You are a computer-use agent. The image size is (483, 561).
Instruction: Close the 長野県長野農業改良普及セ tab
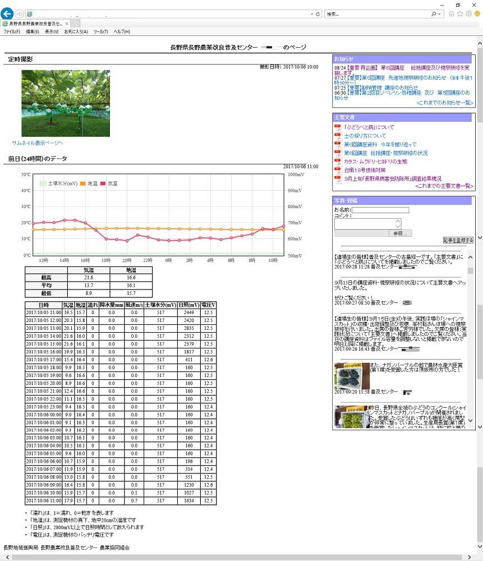click(x=67, y=24)
